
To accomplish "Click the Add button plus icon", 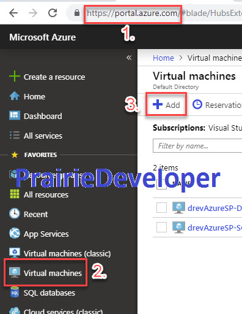I will [x=158, y=104].
